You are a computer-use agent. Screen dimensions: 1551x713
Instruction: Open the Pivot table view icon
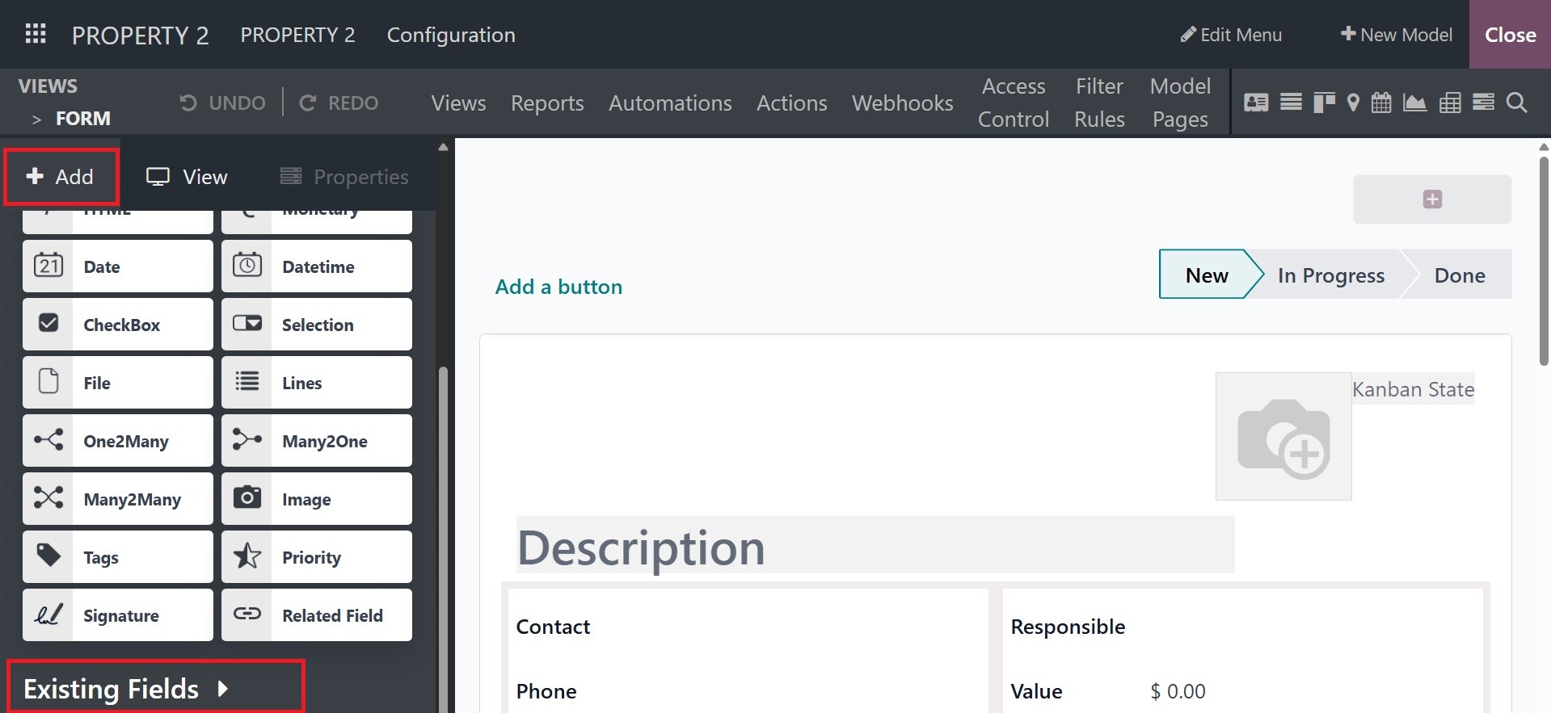(1450, 103)
